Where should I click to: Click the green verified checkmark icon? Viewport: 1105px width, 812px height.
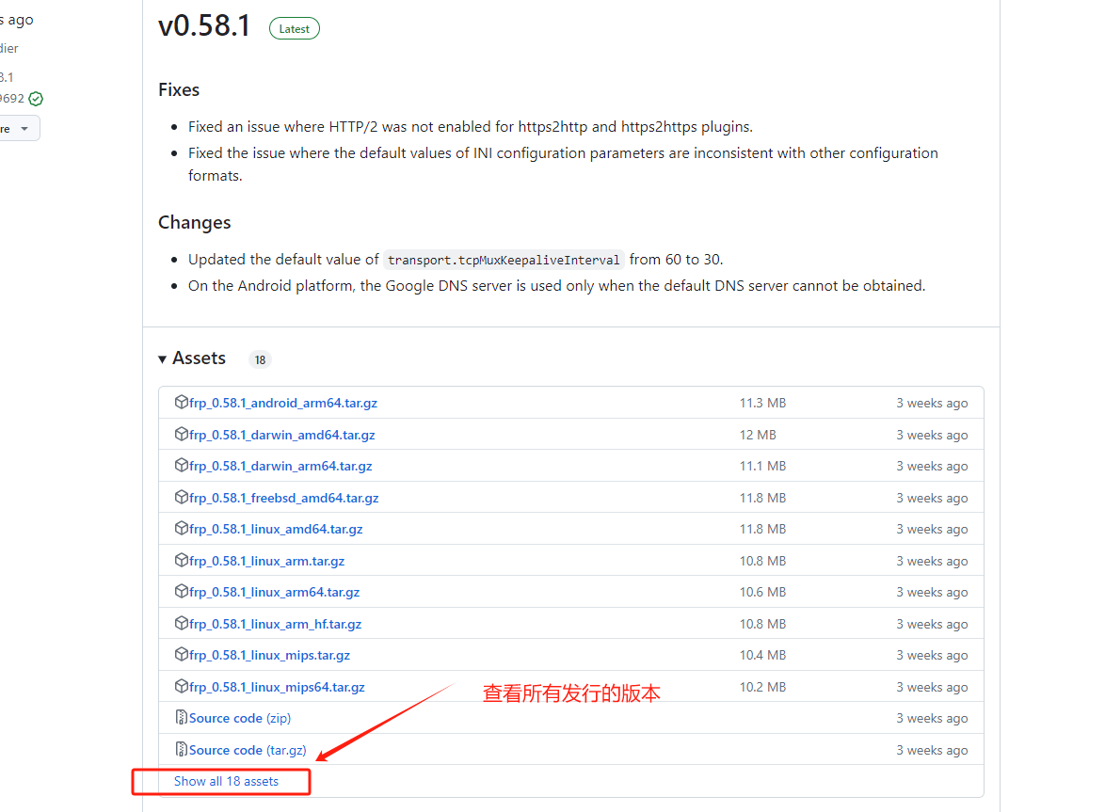point(36,99)
